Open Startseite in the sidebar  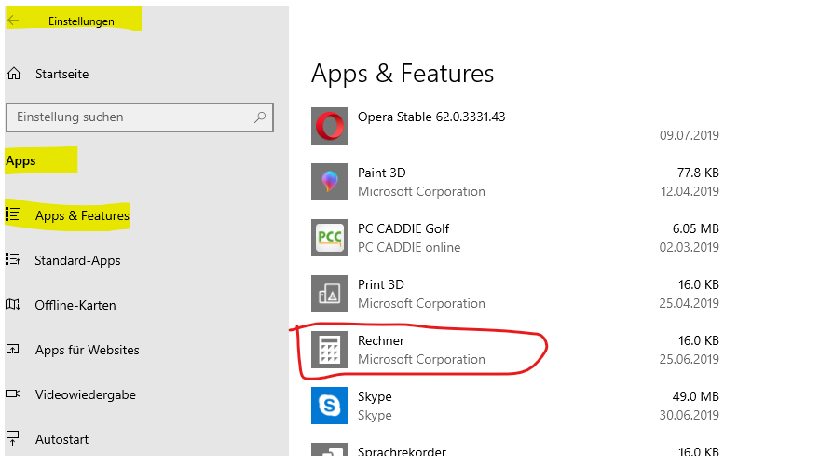click(61, 74)
